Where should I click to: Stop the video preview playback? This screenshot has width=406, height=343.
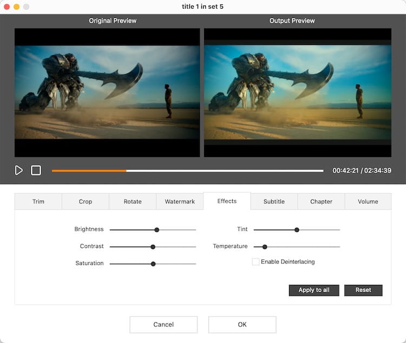click(36, 170)
